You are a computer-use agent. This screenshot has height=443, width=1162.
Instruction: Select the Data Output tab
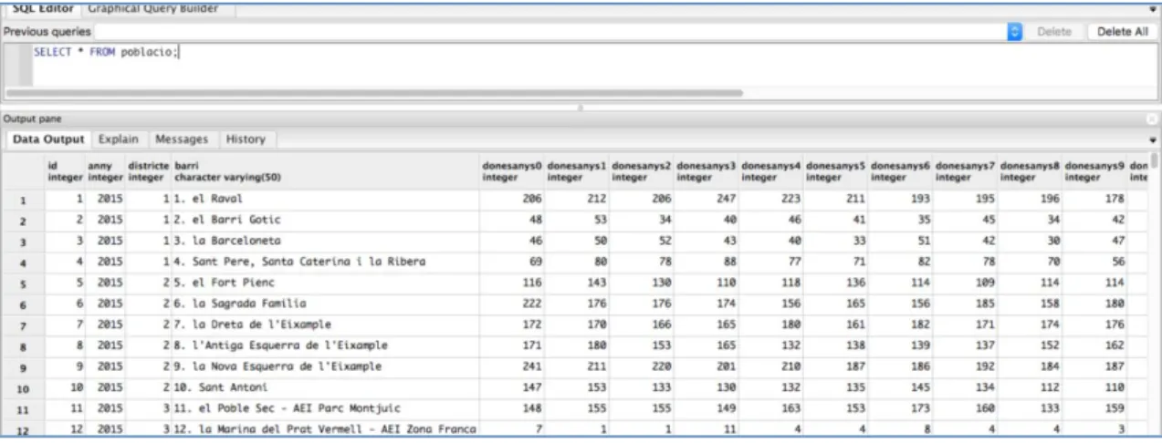tap(48, 139)
